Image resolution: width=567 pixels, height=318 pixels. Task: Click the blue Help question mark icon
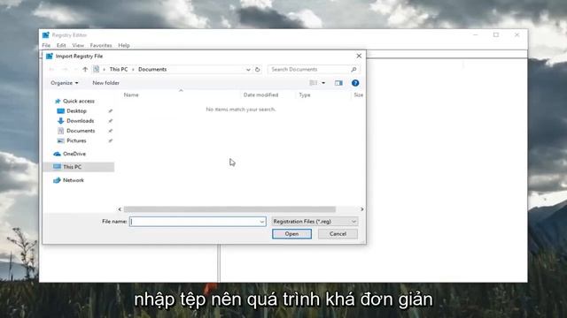point(355,83)
